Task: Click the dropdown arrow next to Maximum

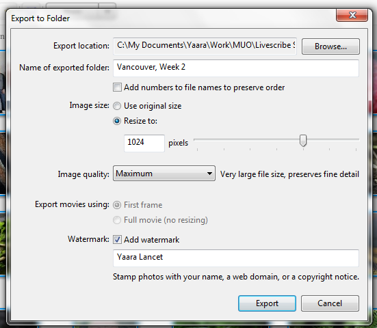Action: point(209,174)
